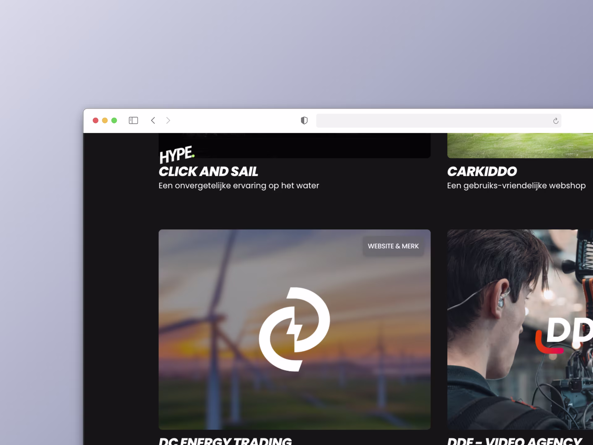
Task: Click the browser address bar
Action: pos(432,121)
